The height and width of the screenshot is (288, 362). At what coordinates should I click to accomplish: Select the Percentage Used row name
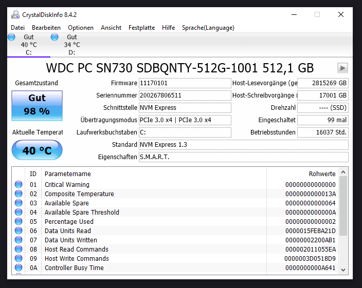pyautogui.click(x=69, y=221)
